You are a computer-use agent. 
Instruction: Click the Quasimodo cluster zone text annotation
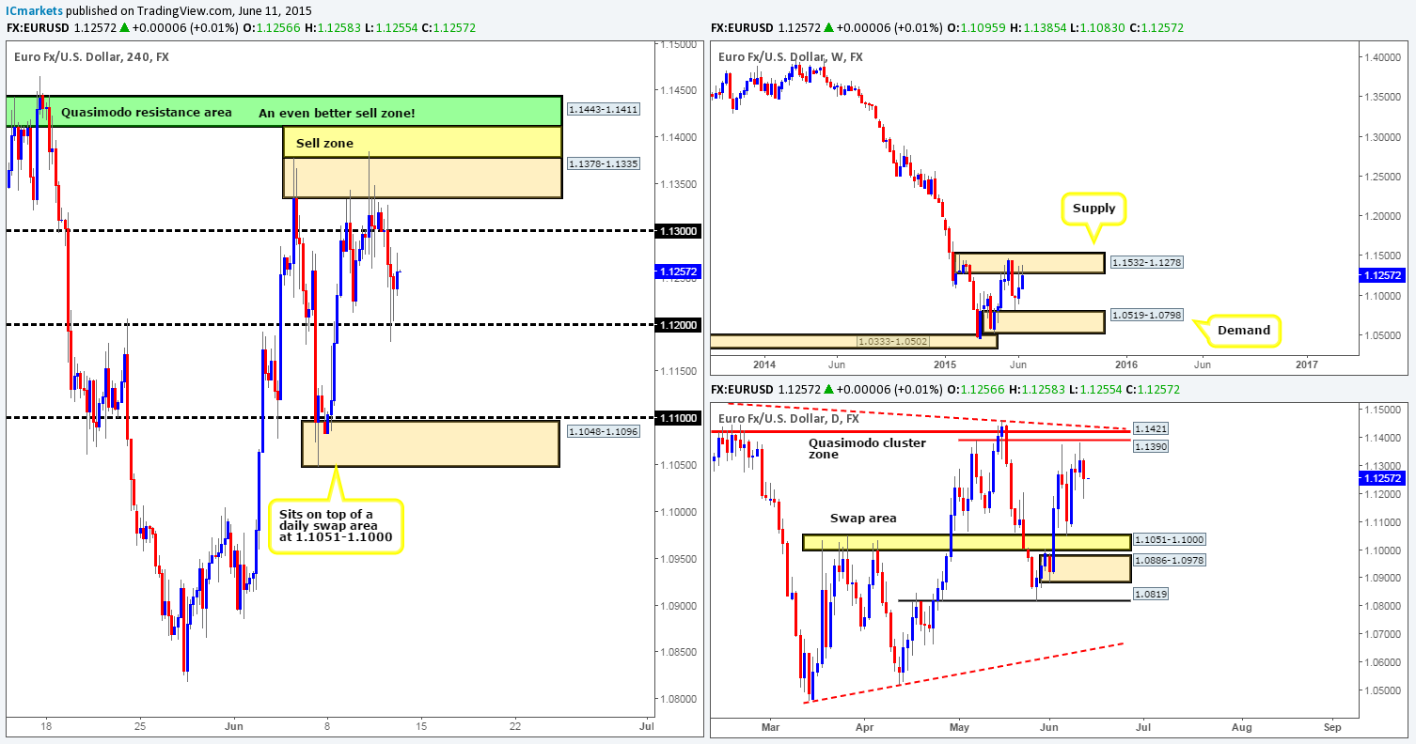[x=866, y=448]
